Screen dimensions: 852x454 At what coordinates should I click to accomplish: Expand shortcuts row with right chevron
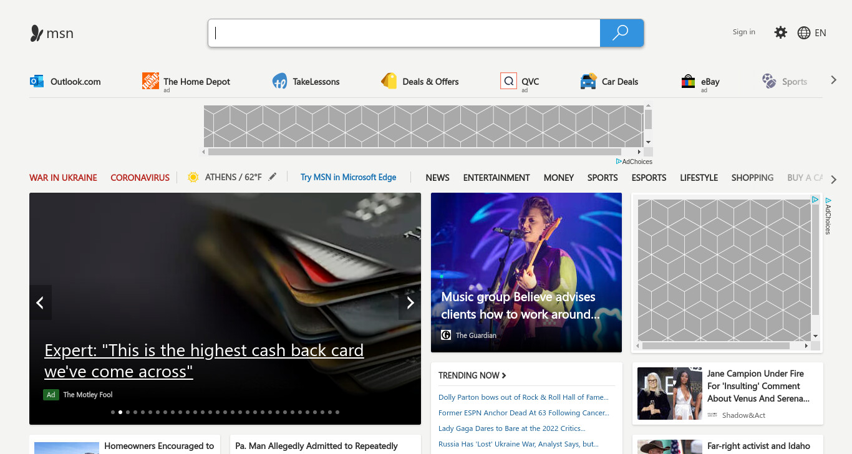coord(833,80)
